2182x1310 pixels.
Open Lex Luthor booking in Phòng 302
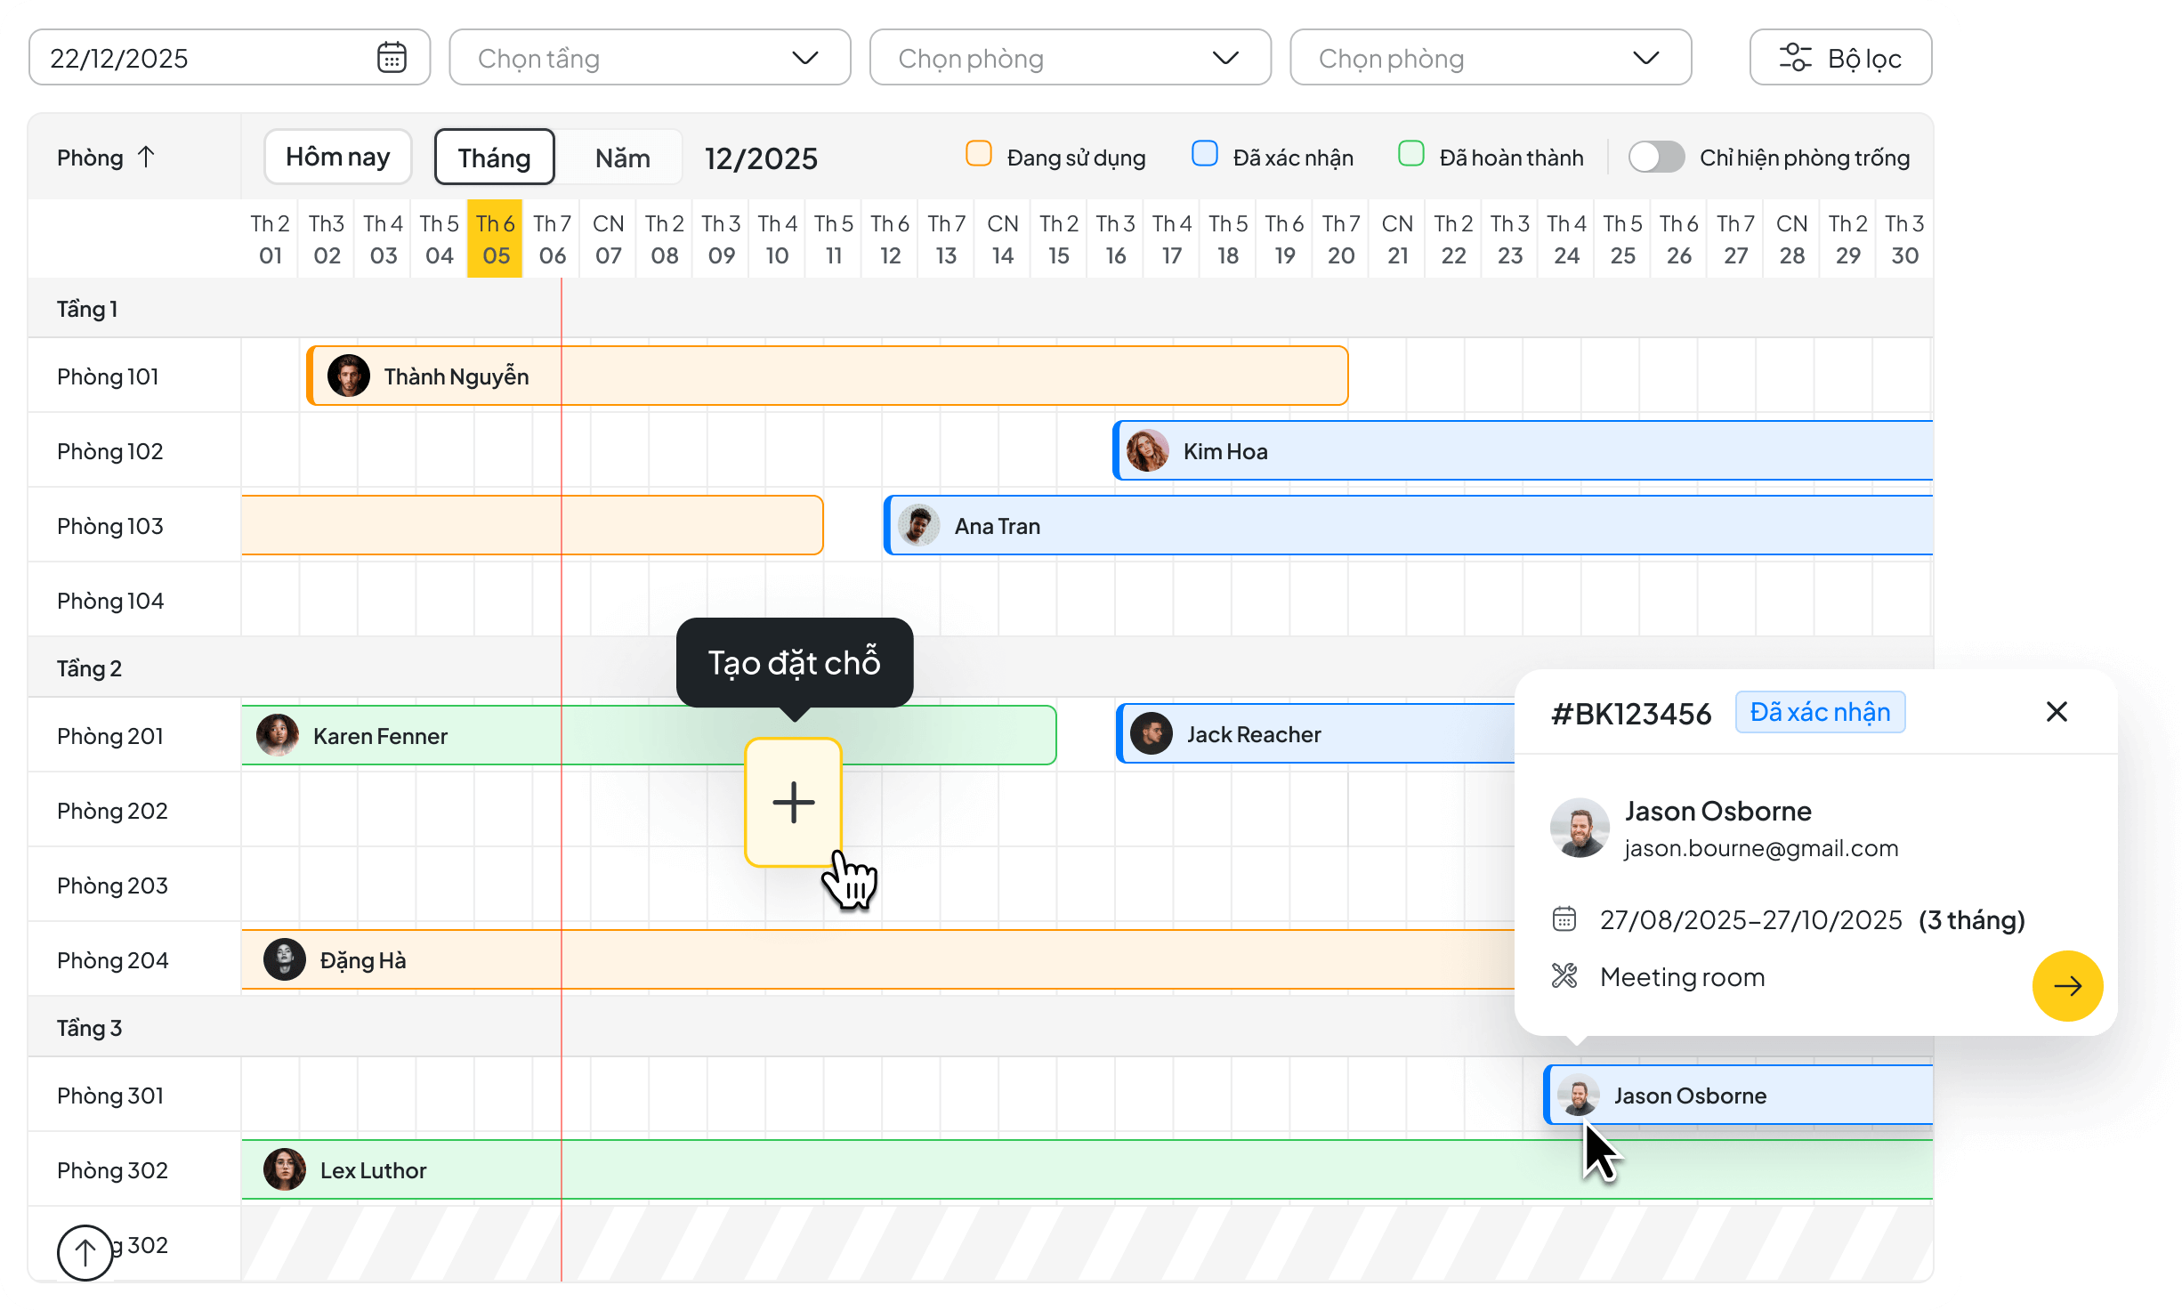[x=1087, y=1169]
